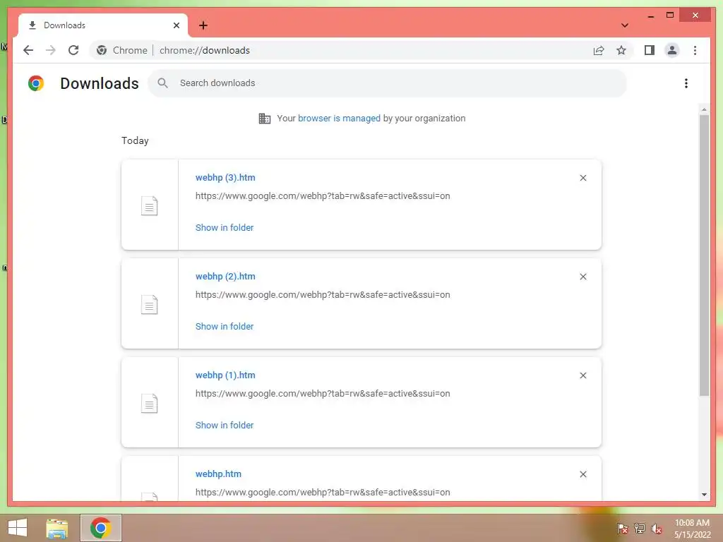723x542 pixels.
Task: Click the file icon of webhp (3).htm
Action: [150, 206]
